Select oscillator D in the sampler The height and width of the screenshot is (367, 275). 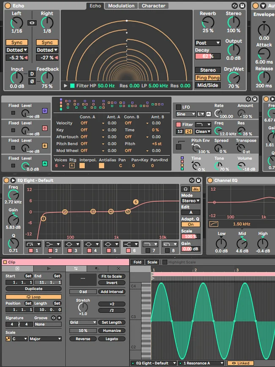click(x=44, y=111)
